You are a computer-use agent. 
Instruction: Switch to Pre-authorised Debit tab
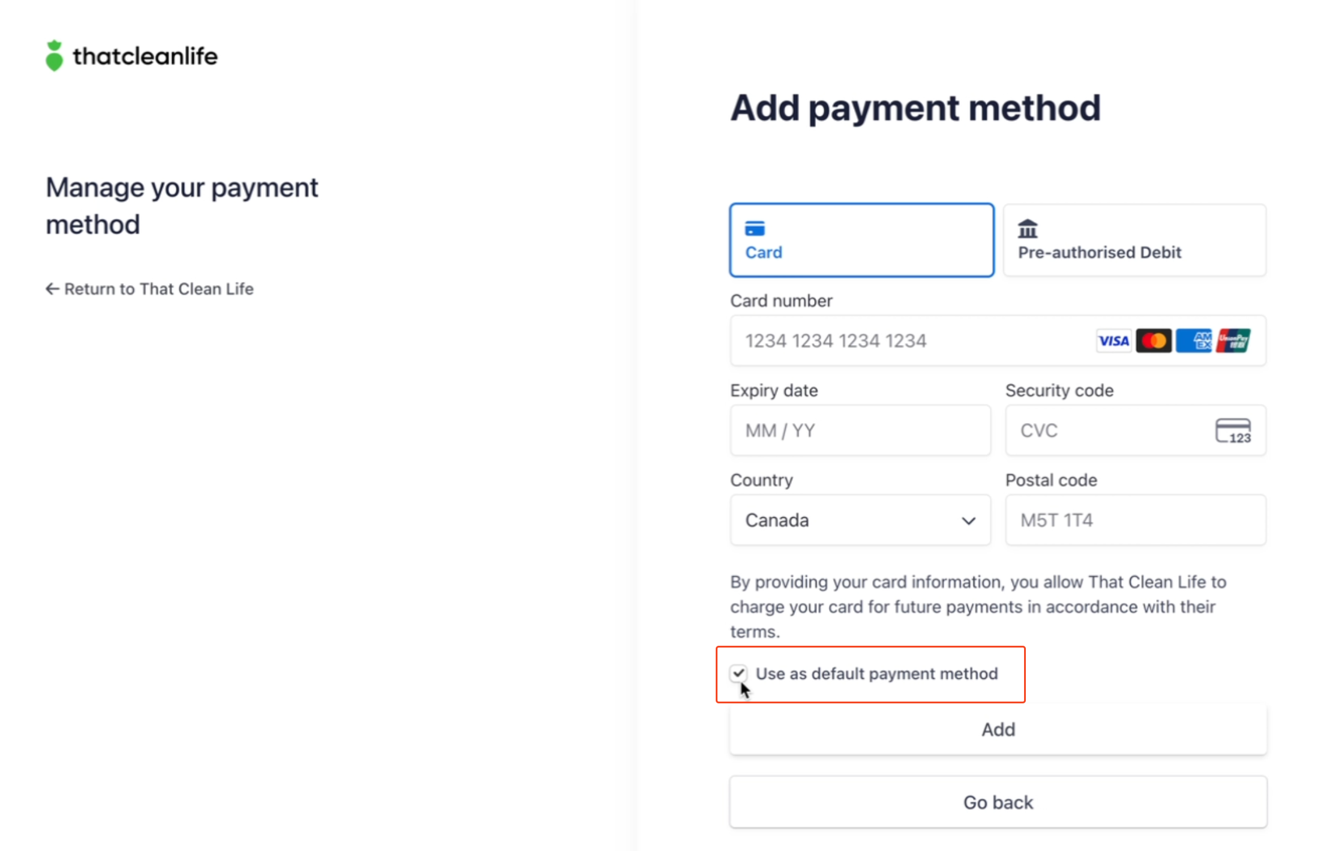click(x=1134, y=240)
